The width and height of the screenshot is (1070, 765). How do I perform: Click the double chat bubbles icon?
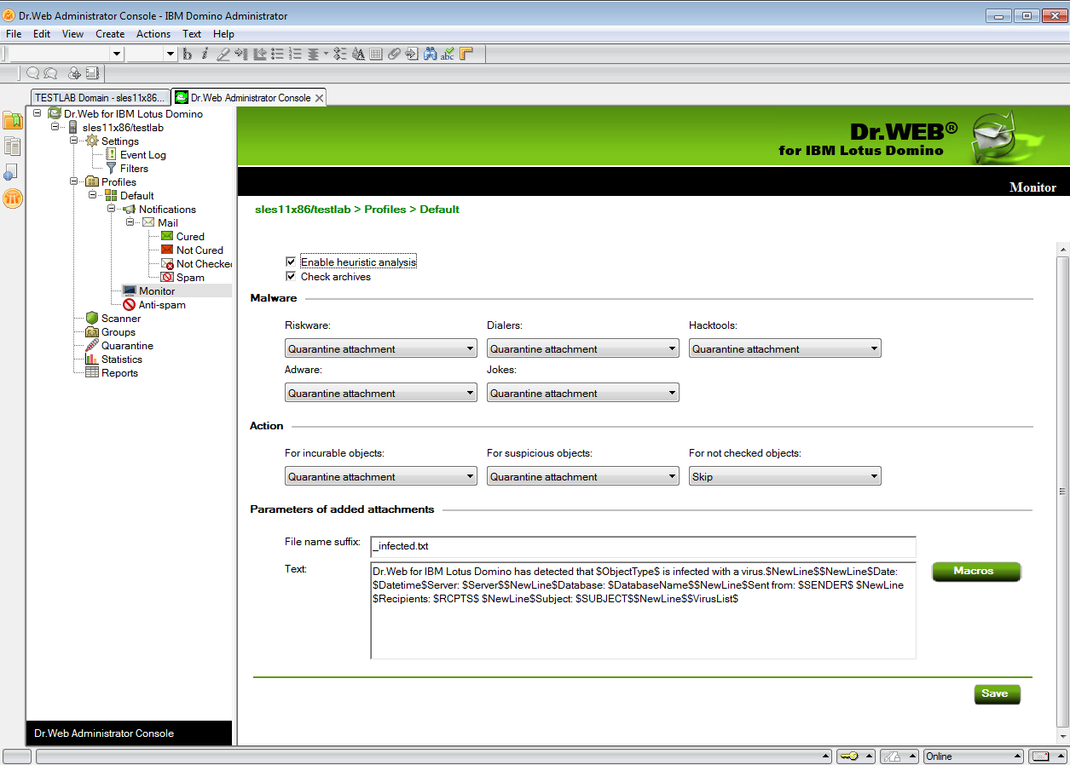(50, 73)
